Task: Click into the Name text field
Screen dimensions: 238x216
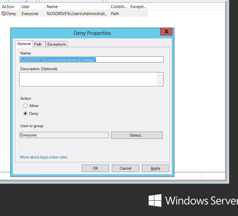Action: (92, 60)
